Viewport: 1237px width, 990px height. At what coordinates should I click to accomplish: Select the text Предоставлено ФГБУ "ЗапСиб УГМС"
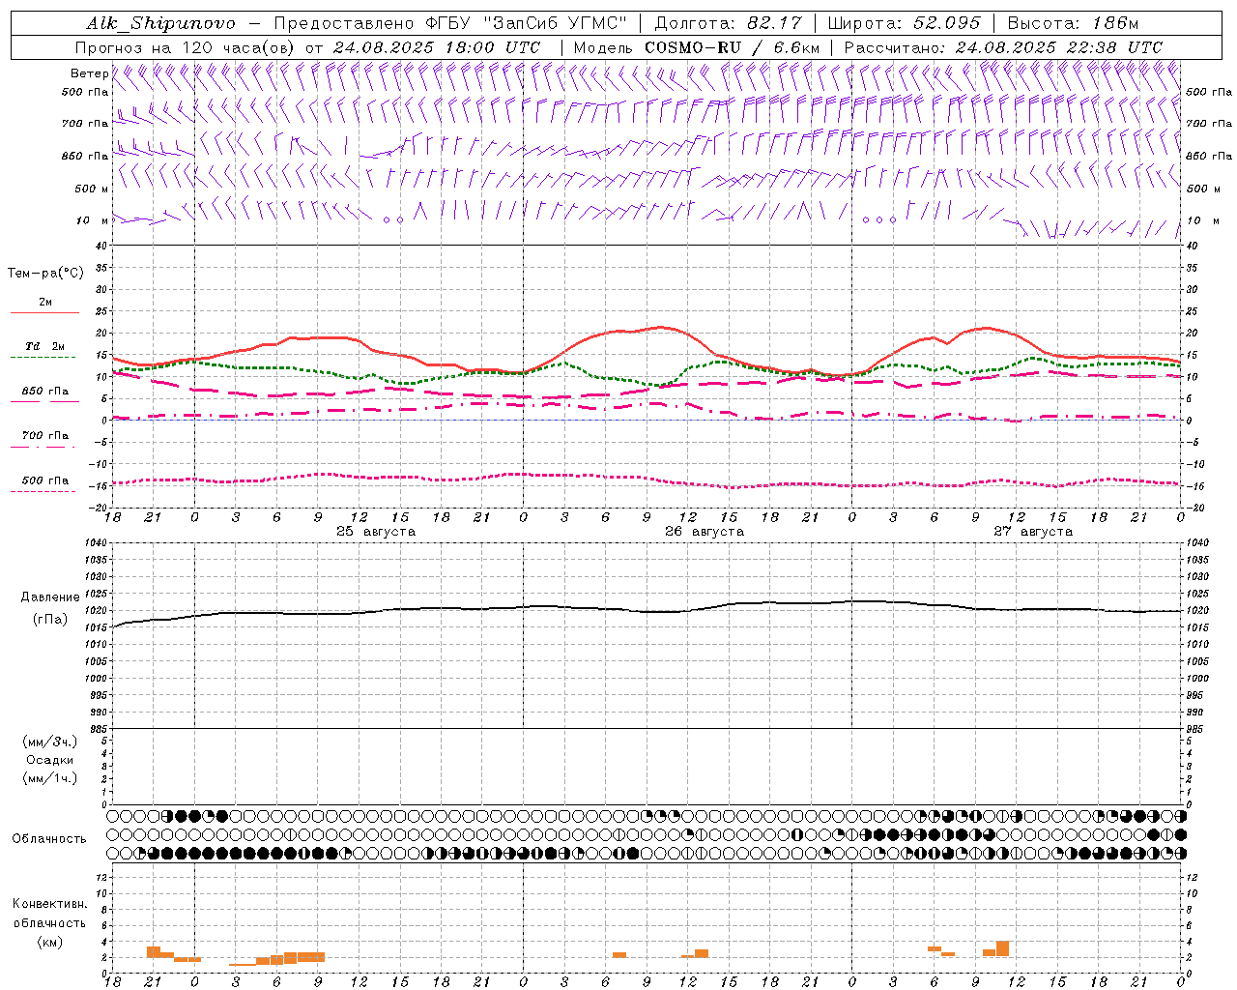(x=451, y=23)
